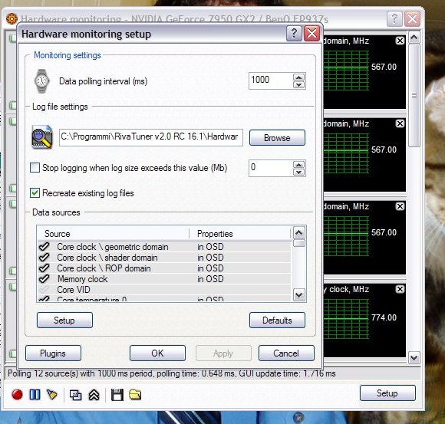Toggle checkmark for Core clock shader domain
Screen dimensions: 445x424
tap(44, 257)
